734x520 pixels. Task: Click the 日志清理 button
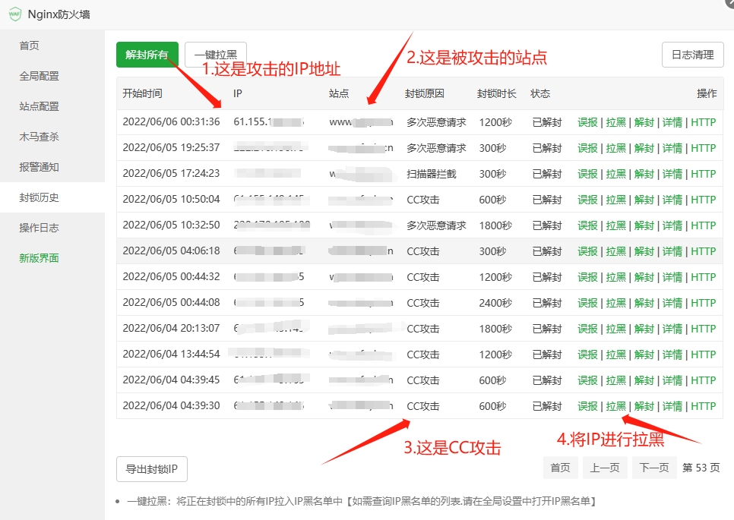pyautogui.click(x=693, y=55)
